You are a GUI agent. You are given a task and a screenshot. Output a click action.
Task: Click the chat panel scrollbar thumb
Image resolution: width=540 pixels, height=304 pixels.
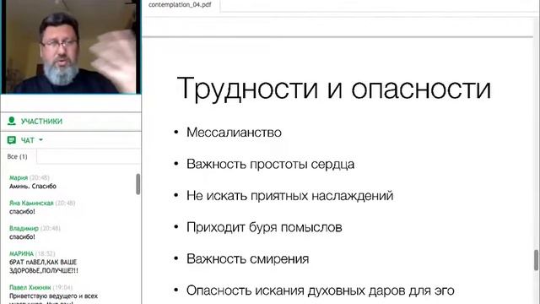click(138, 184)
